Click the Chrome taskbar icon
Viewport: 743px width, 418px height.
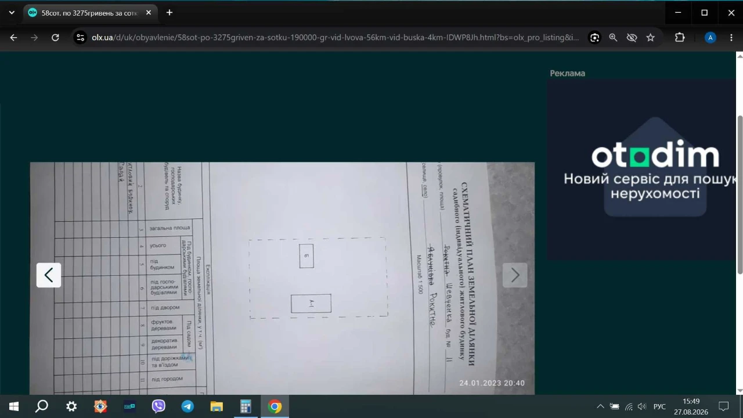[x=275, y=406]
